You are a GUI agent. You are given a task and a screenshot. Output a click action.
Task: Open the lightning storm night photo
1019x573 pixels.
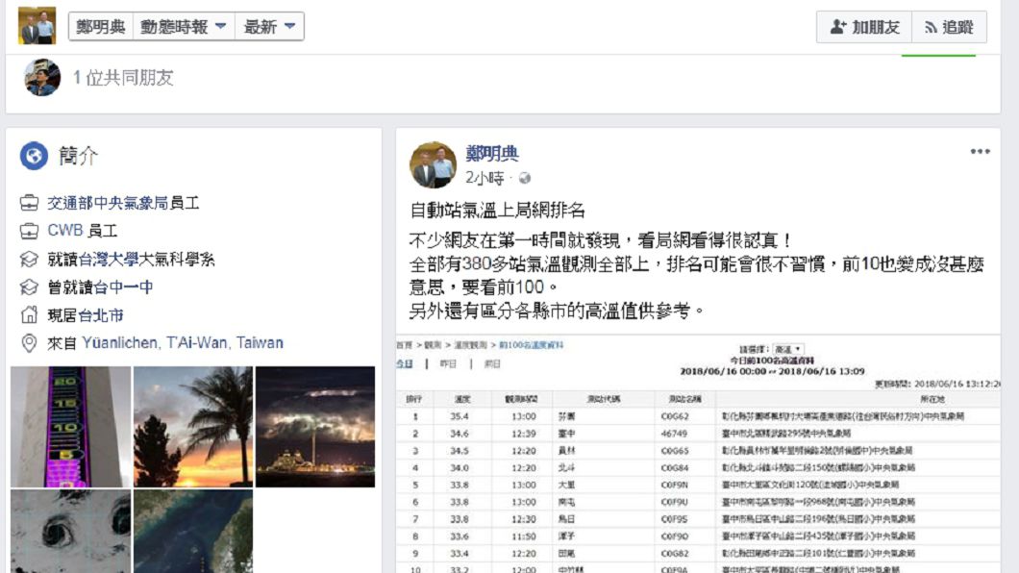(x=315, y=427)
